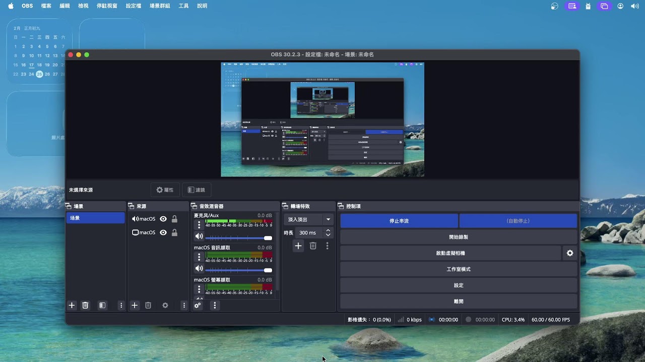Add a new scene with the plus icon
The width and height of the screenshot is (645, 362).
72,305
